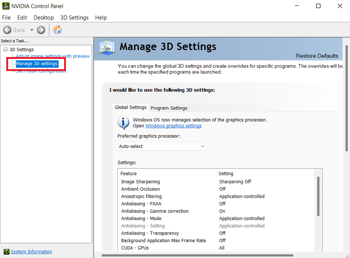Open the System Information link
The width and height of the screenshot is (350, 258).
coord(31,251)
